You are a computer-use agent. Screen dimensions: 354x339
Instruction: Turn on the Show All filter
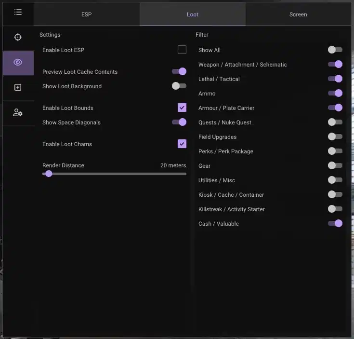[335, 50]
